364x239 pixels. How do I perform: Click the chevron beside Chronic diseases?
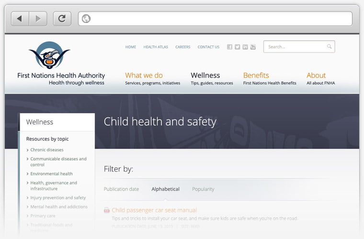[x=27, y=150]
